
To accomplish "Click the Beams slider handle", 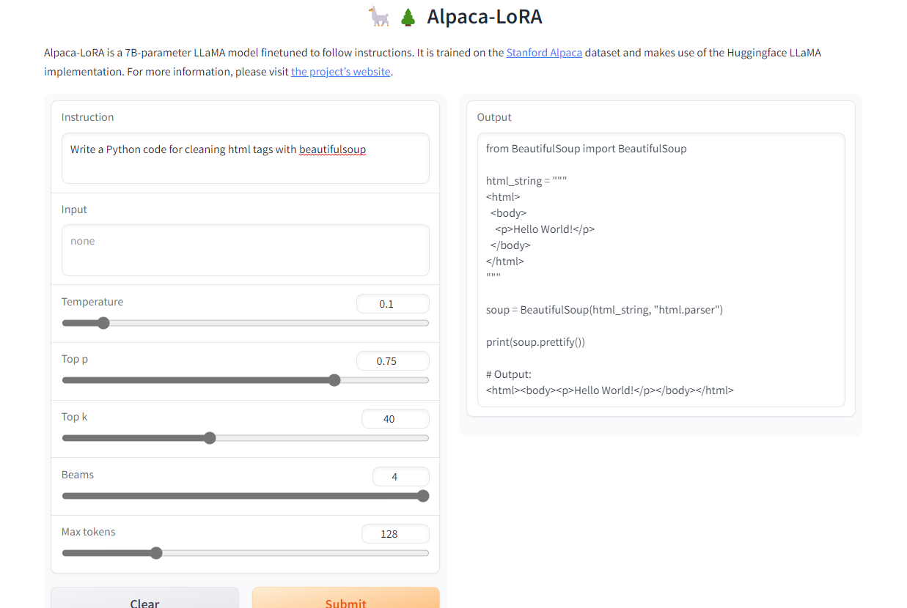I will point(422,495).
